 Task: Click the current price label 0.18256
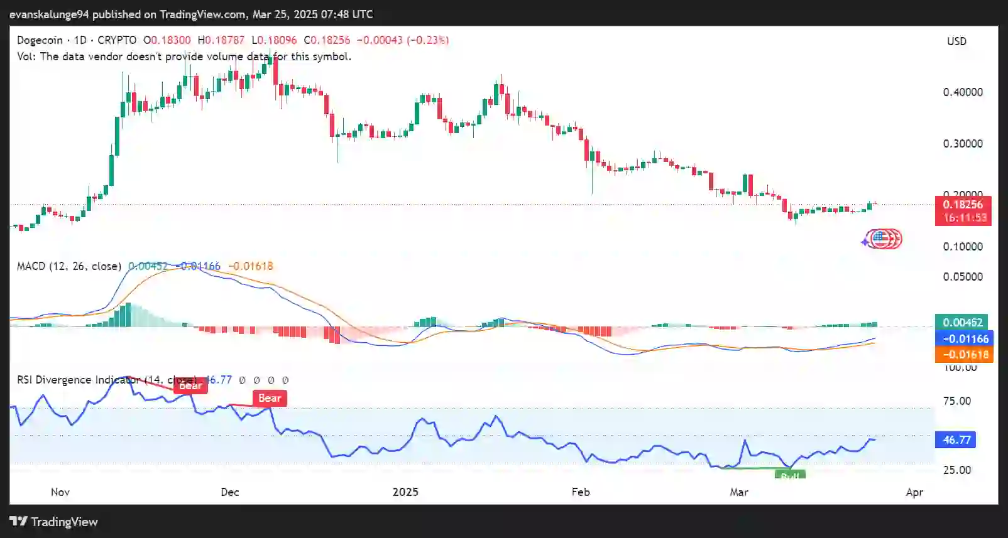963,204
